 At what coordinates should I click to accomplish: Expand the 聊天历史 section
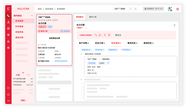pyautogui.click(x=133, y=43)
